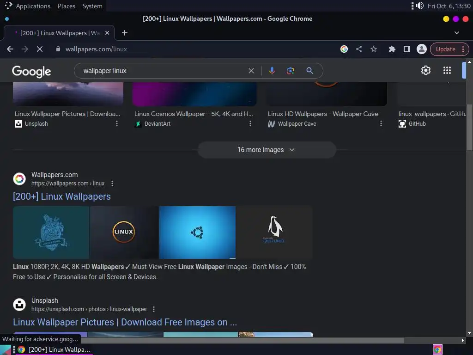Click the desktop menu icon in taskbar
Viewport: 473px width, 355px height.
coord(5,349)
